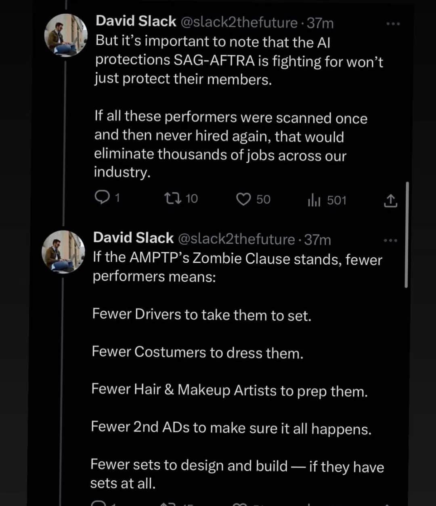Share the first David Slack tweet

390,201
